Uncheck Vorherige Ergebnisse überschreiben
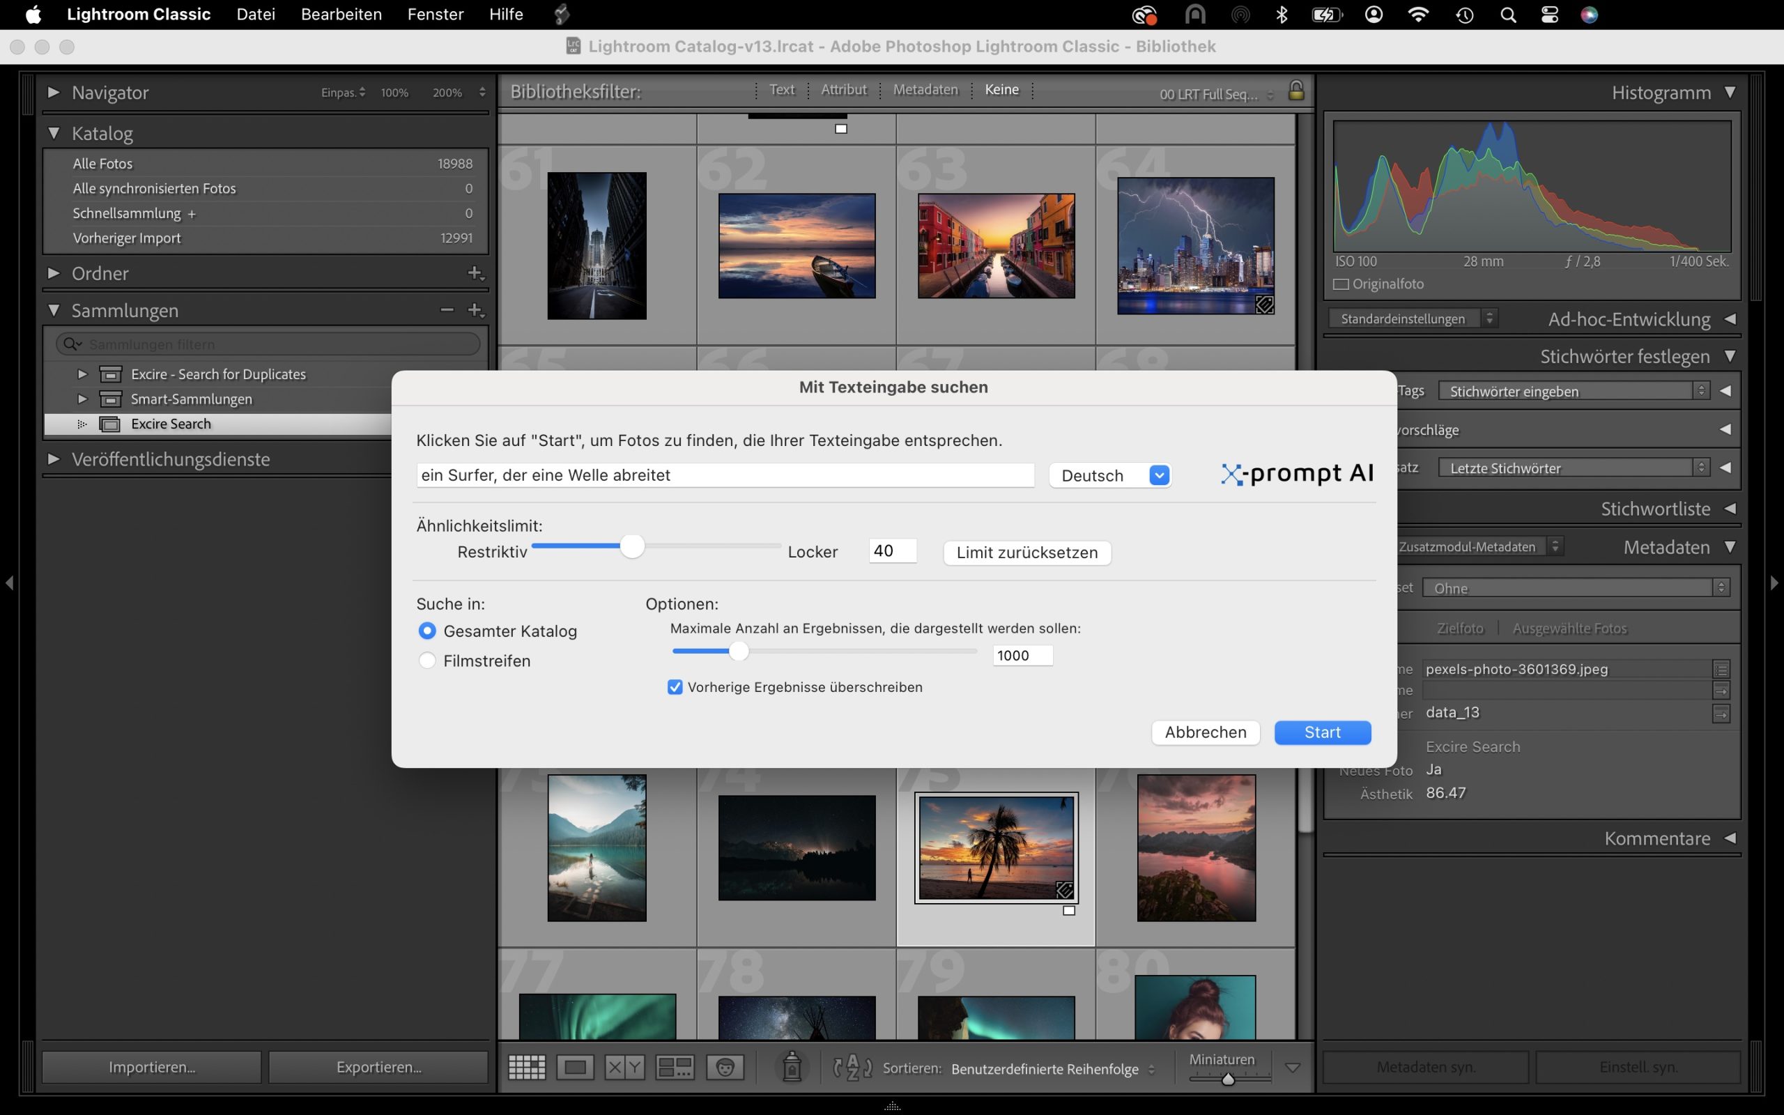 pos(675,687)
